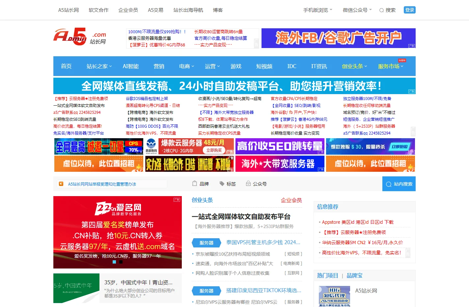
Task: Click the 标签 tag icon
Action: tap(222, 184)
